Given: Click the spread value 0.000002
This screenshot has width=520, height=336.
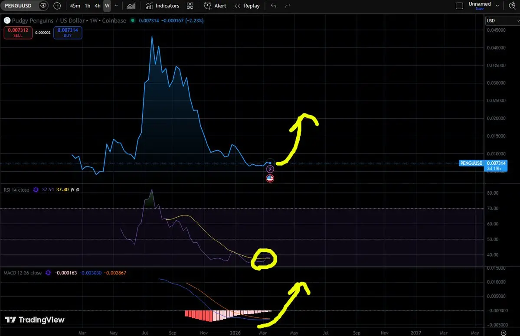Looking at the screenshot, I should (x=43, y=33).
